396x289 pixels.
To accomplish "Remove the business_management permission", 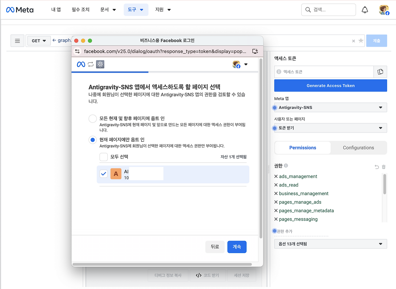I will pyautogui.click(x=276, y=193).
